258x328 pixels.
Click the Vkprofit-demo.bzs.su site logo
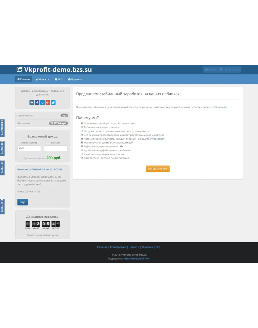coord(54,70)
